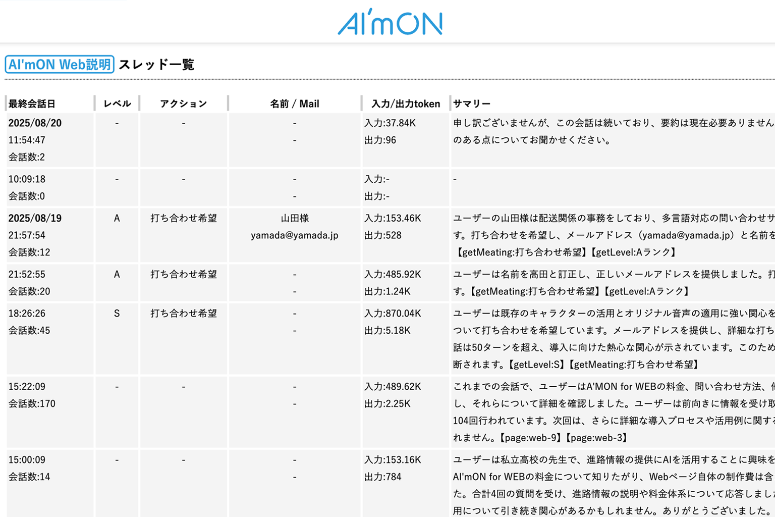This screenshot has width=775, height=517.
Task: Click the S level cell
Action: pyautogui.click(x=117, y=314)
